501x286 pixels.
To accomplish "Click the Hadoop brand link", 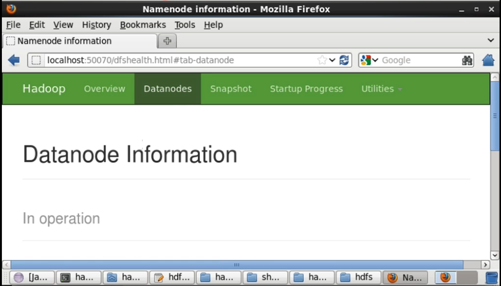I will tap(44, 89).
